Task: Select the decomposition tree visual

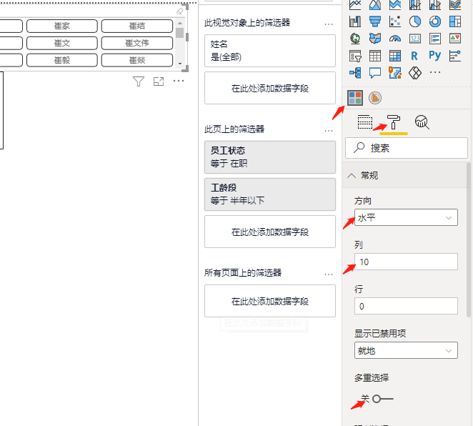Action: (x=355, y=73)
